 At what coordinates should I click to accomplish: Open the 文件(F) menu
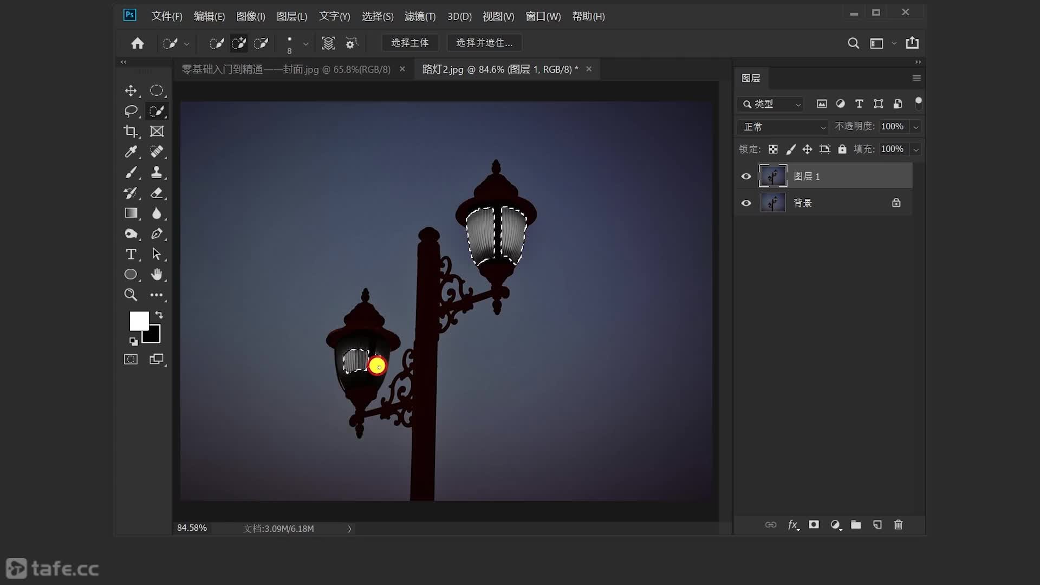point(167,16)
